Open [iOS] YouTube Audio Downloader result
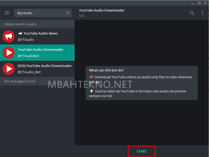209x157 pixels. [37, 69]
